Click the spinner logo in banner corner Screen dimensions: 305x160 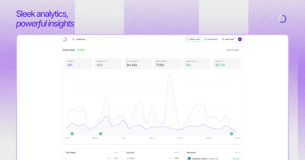pos(282,19)
